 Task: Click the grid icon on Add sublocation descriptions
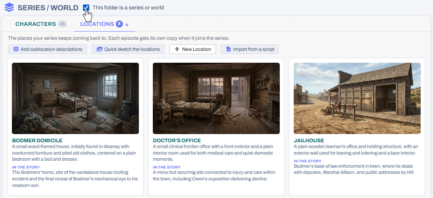coord(16,49)
